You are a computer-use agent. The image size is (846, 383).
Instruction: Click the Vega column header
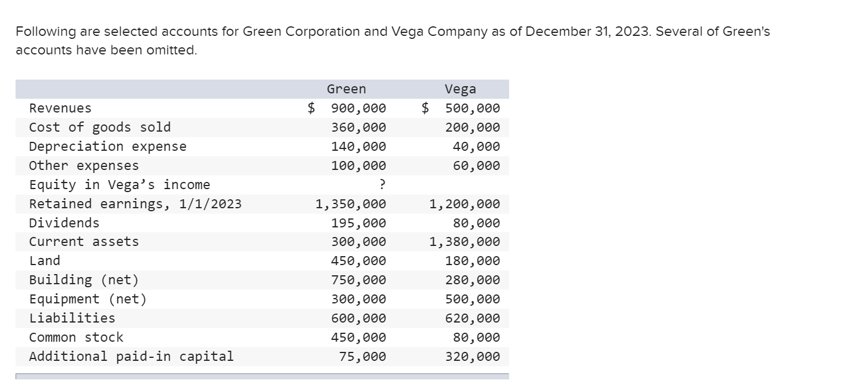[x=461, y=89]
